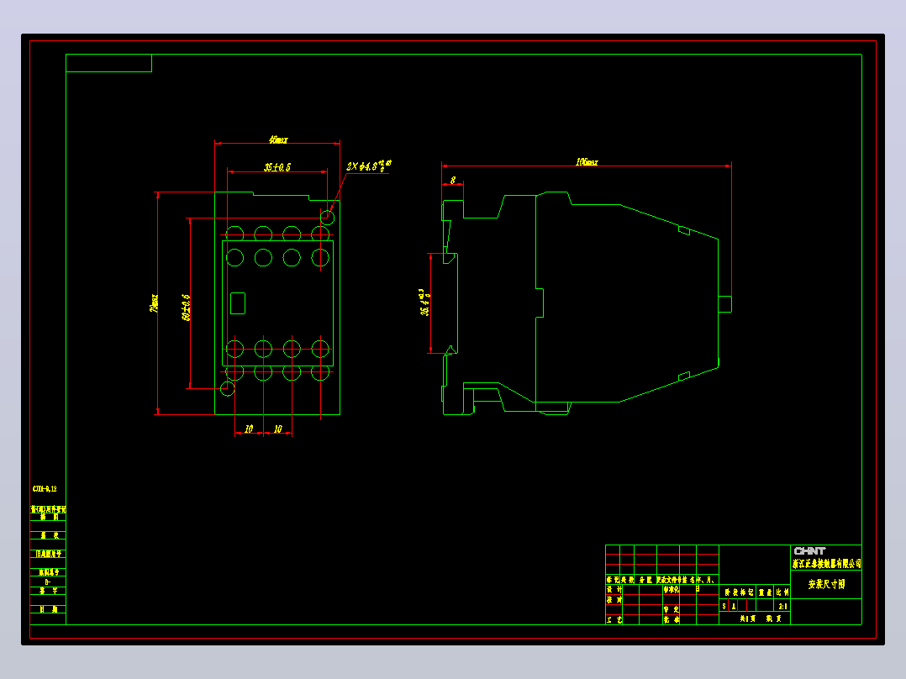Select the 安装尺寸图 drawing title text
Image resolution: width=906 pixels, height=679 pixels.
tap(826, 584)
